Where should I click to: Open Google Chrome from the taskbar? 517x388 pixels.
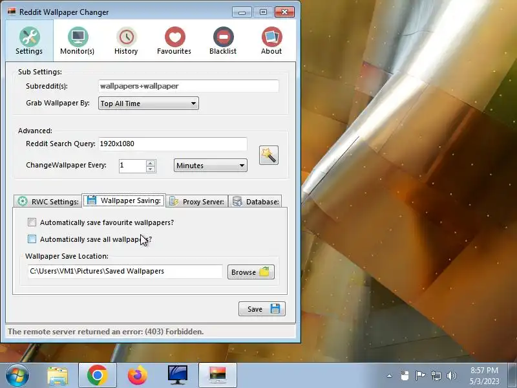pos(98,376)
